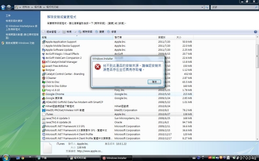This screenshot has width=259, height=161.
Task: Open the Windows Start orb
Action: [x=6, y=158]
